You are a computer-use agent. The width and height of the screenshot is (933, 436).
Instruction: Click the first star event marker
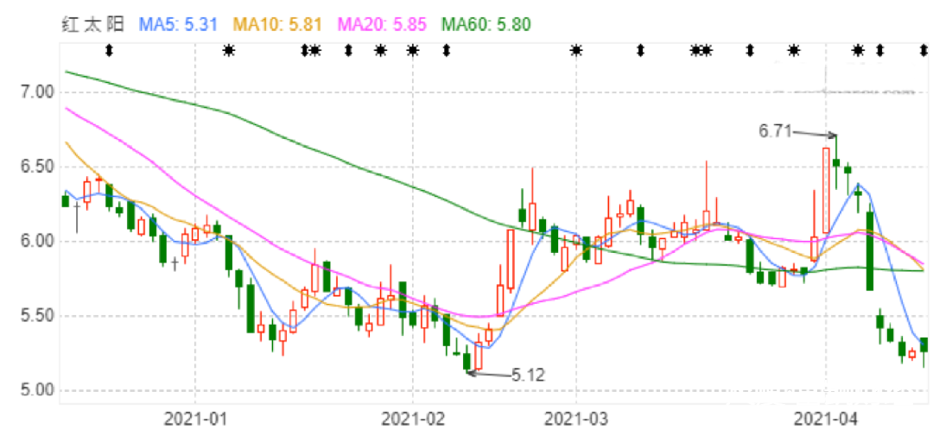tap(228, 51)
